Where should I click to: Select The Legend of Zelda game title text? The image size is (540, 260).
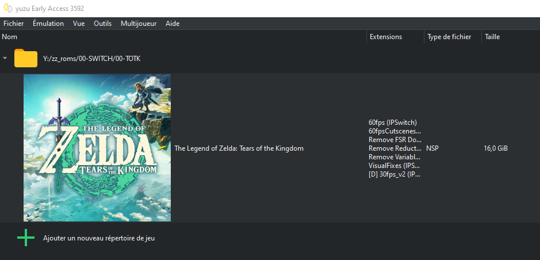[x=239, y=148]
